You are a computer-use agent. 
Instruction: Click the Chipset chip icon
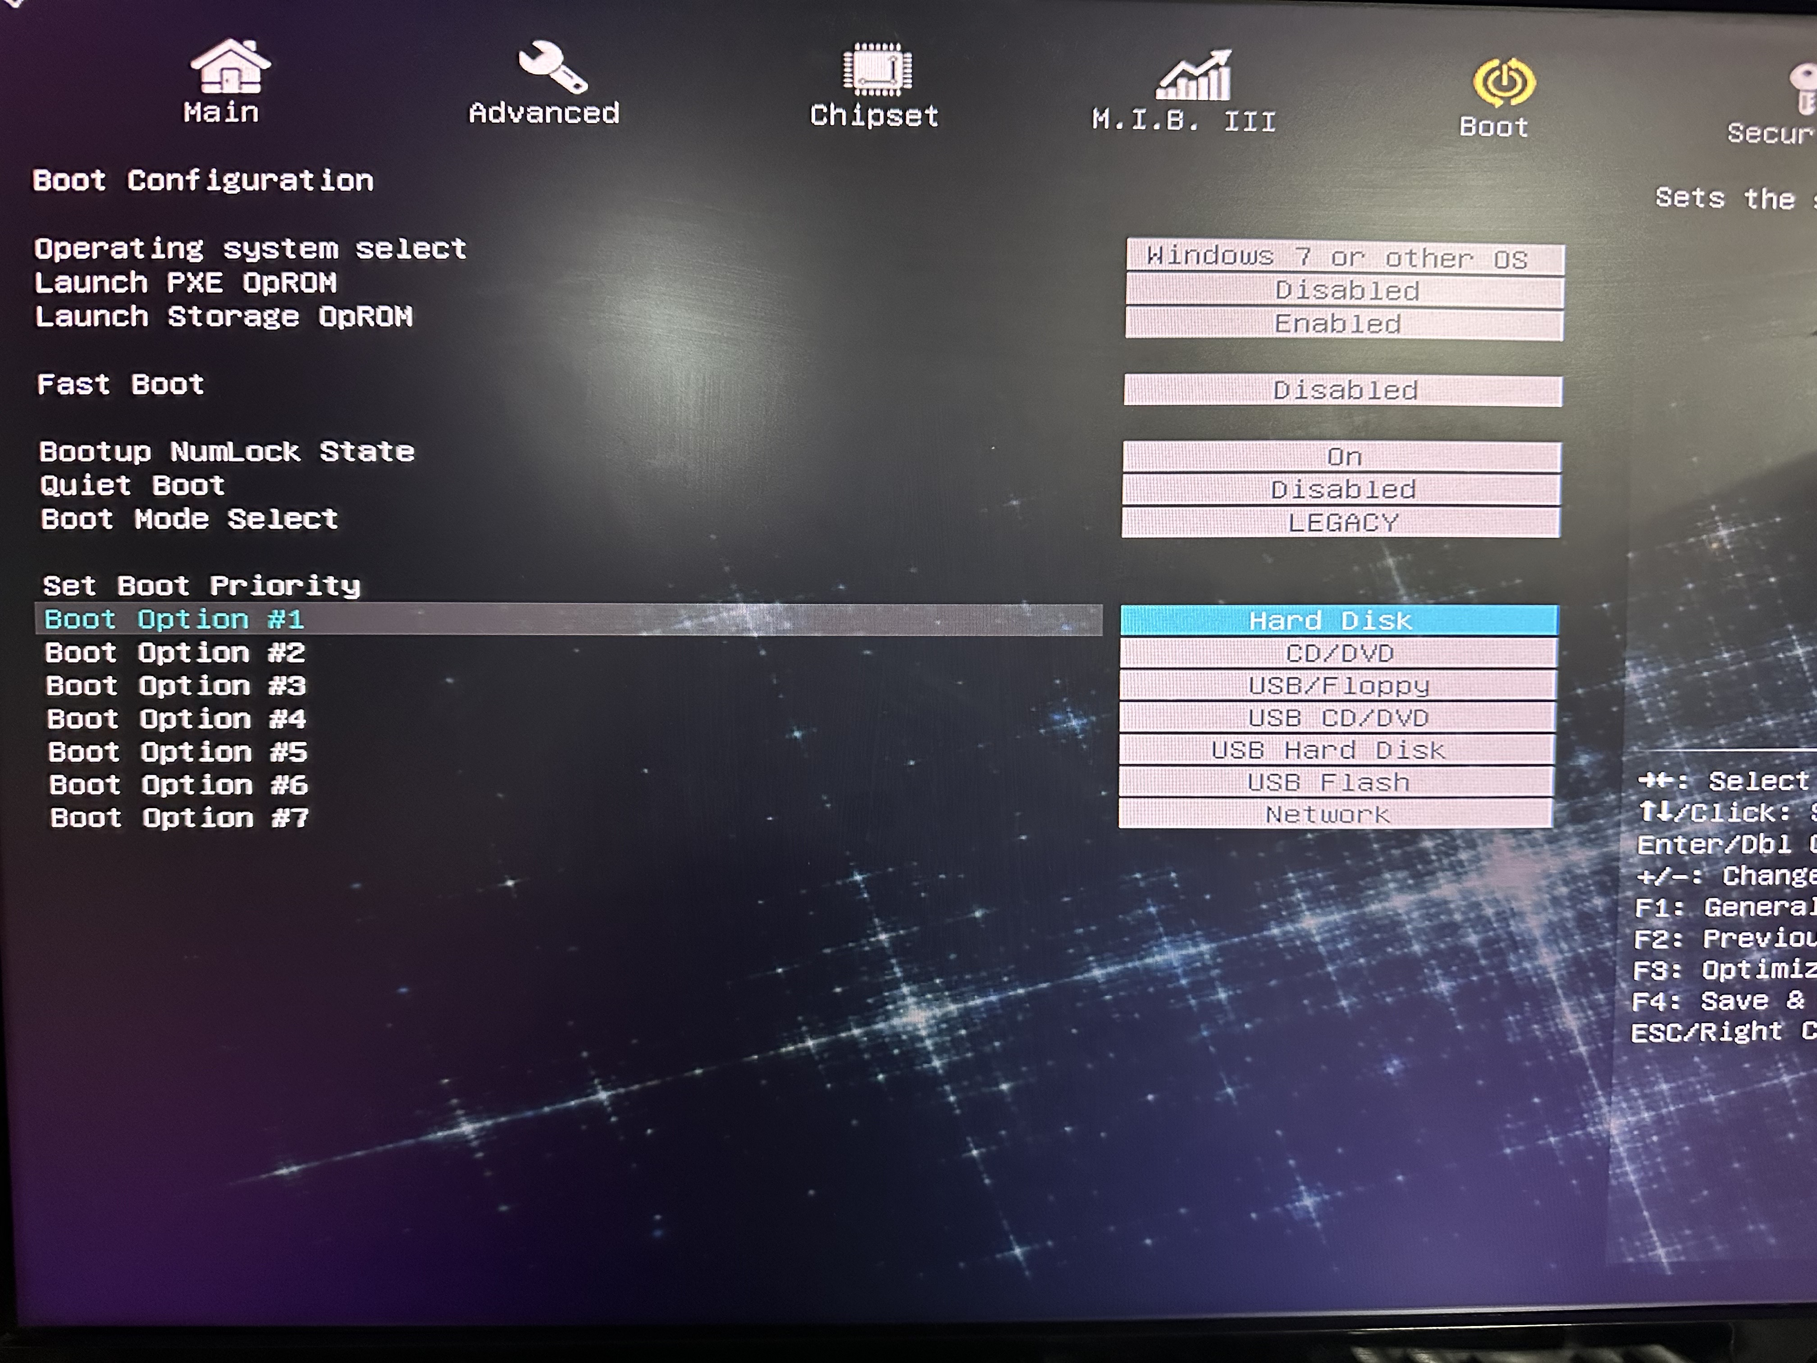(x=877, y=69)
